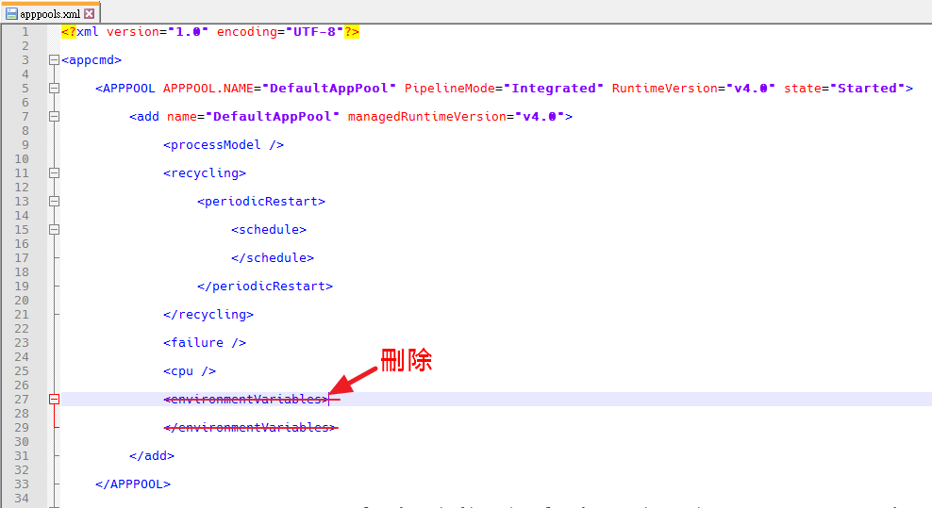Click the failure tag on line 23
This screenshot has width=932, height=508.
[205, 343]
